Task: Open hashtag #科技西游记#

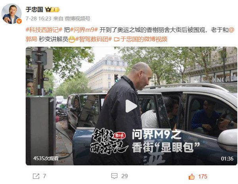Action: click(44, 30)
